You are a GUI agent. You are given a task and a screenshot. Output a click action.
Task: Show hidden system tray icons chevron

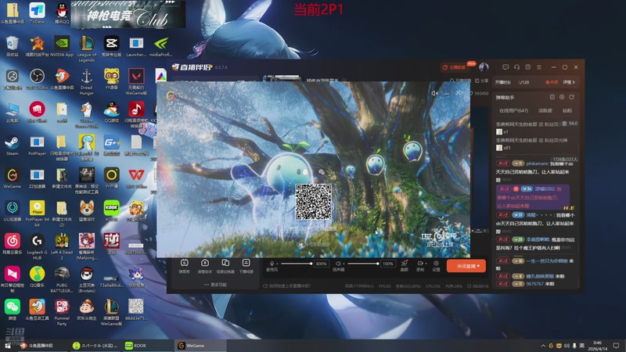pyautogui.click(x=543, y=346)
